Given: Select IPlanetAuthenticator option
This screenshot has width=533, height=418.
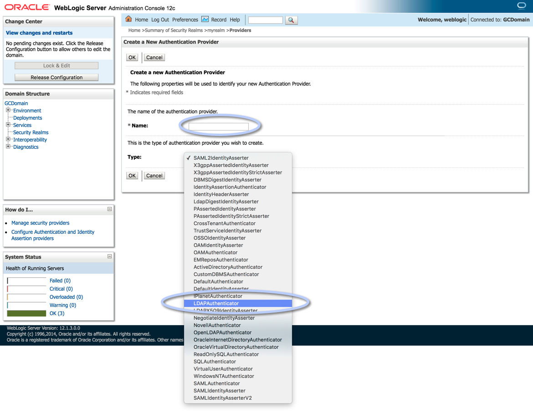Looking at the screenshot, I should [238, 296].
